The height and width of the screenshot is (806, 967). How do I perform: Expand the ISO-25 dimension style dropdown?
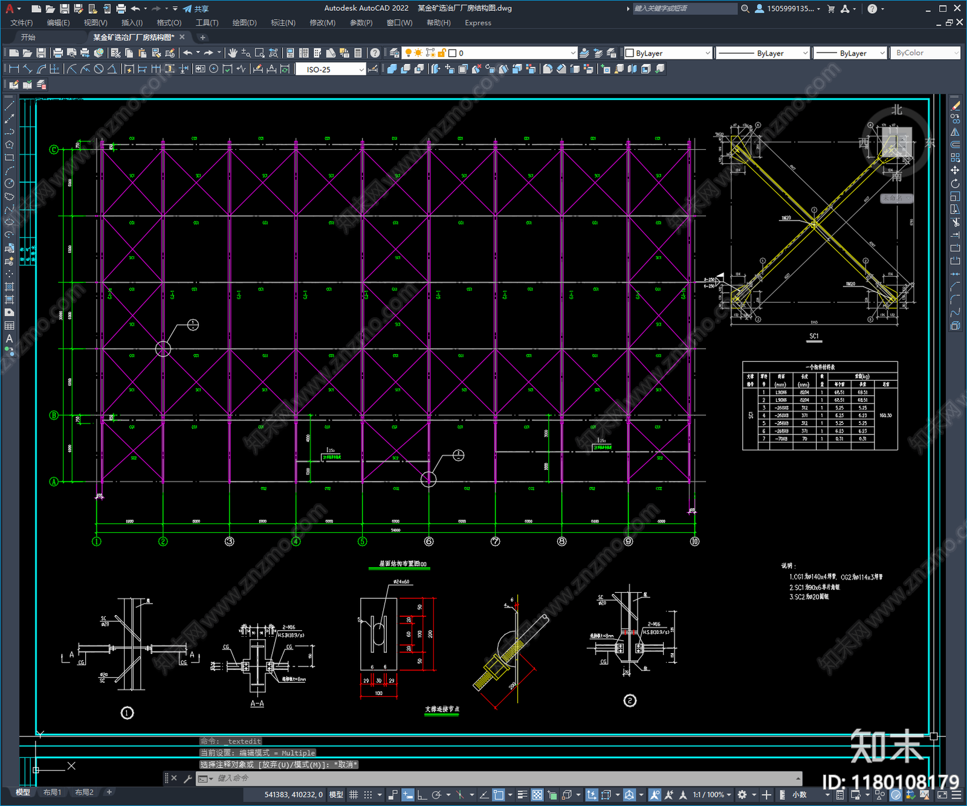click(331, 69)
